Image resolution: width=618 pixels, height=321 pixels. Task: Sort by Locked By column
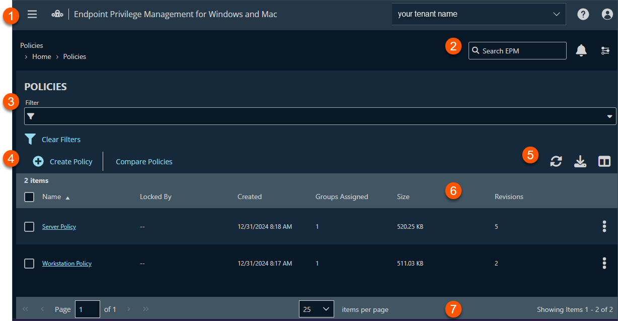coord(156,197)
